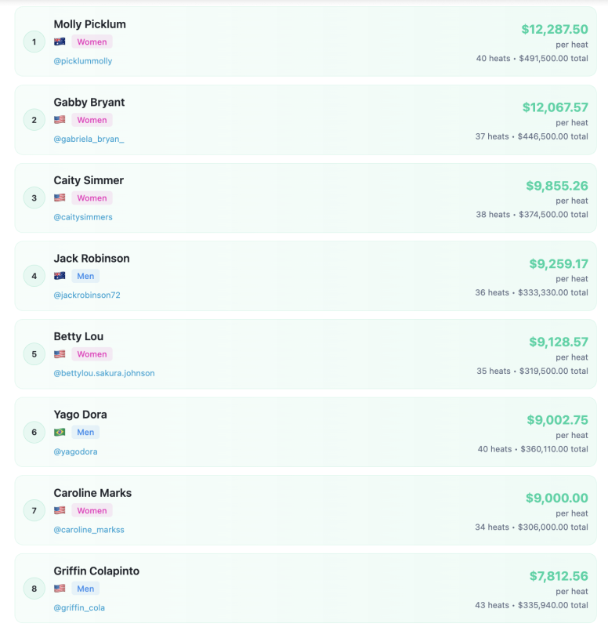This screenshot has height=627, width=608.
Task: Follow the @bettylou.sakura.johnson link
Action: [104, 373]
